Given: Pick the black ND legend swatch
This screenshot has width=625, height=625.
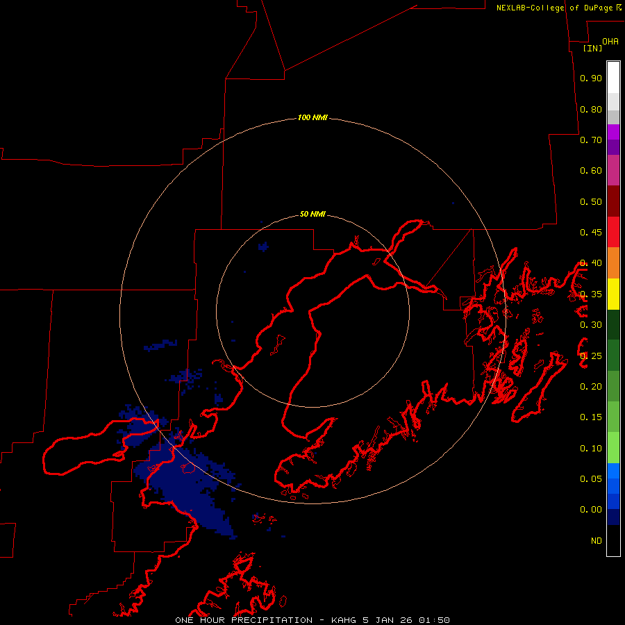Looking at the screenshot, I should [613, 540].
